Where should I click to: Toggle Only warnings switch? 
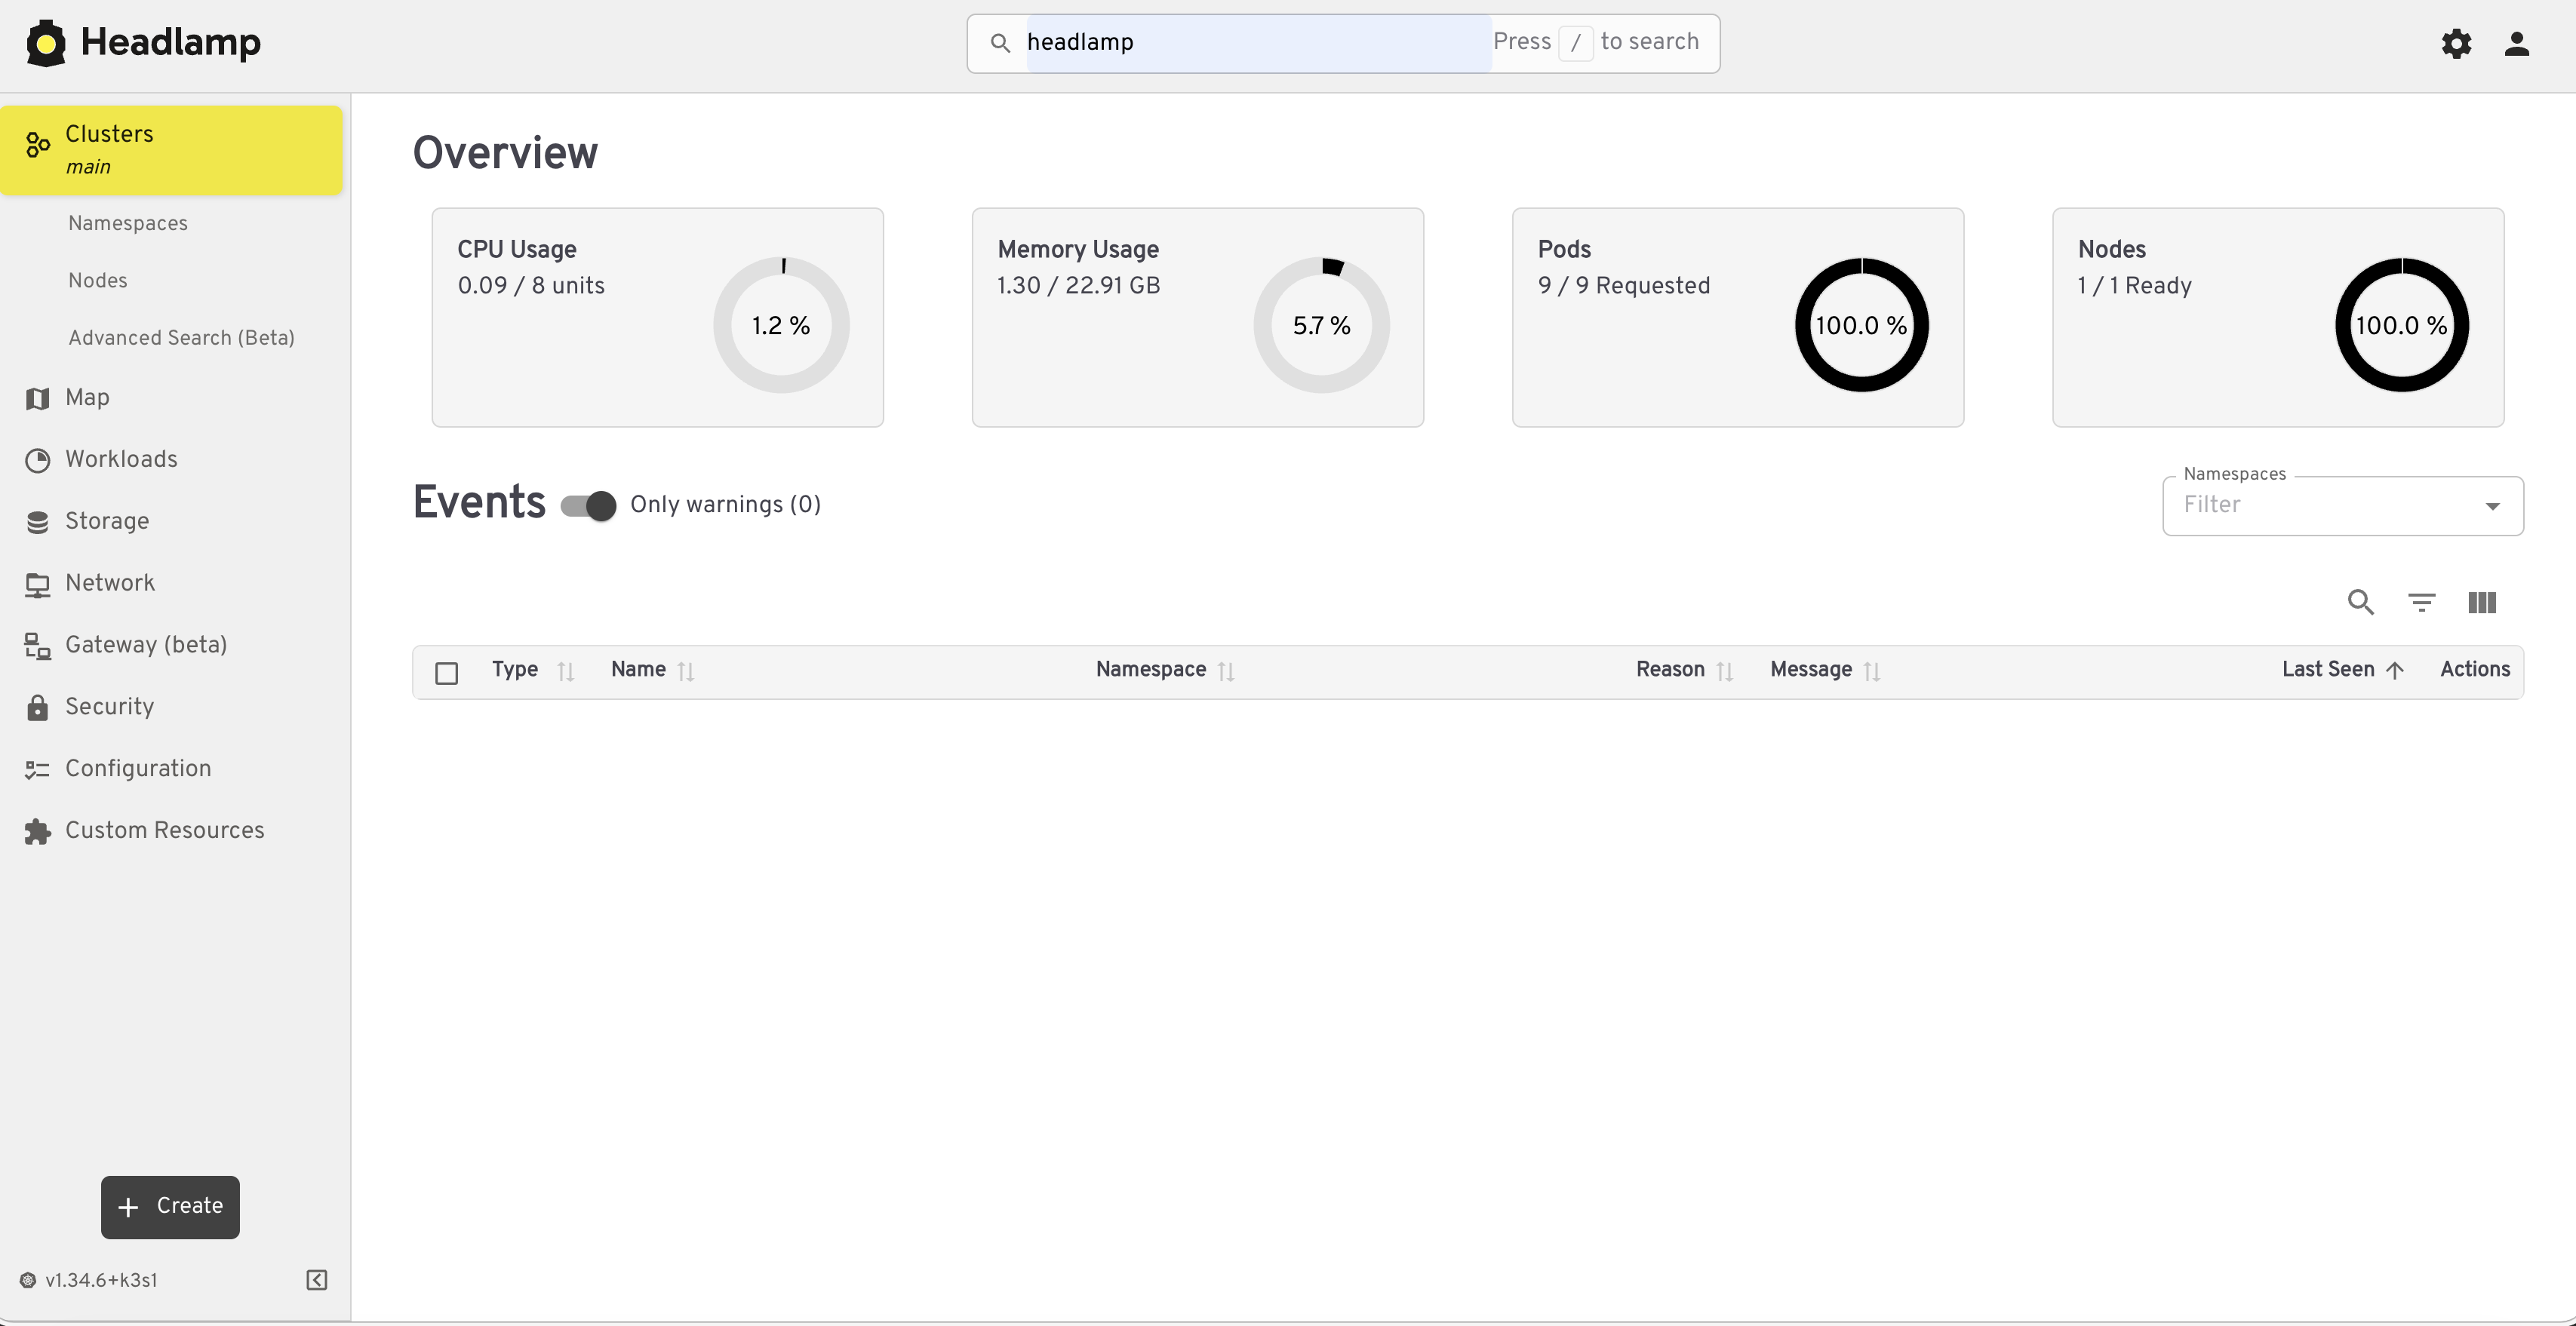[589, 505]
